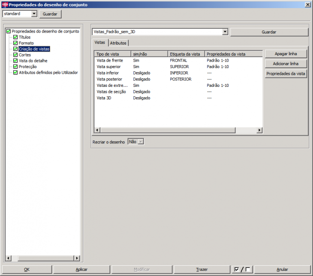Open the Recriar o desenho dropdown
The height and width of the screenshot is (276, 313).
(x=141, y=142)
